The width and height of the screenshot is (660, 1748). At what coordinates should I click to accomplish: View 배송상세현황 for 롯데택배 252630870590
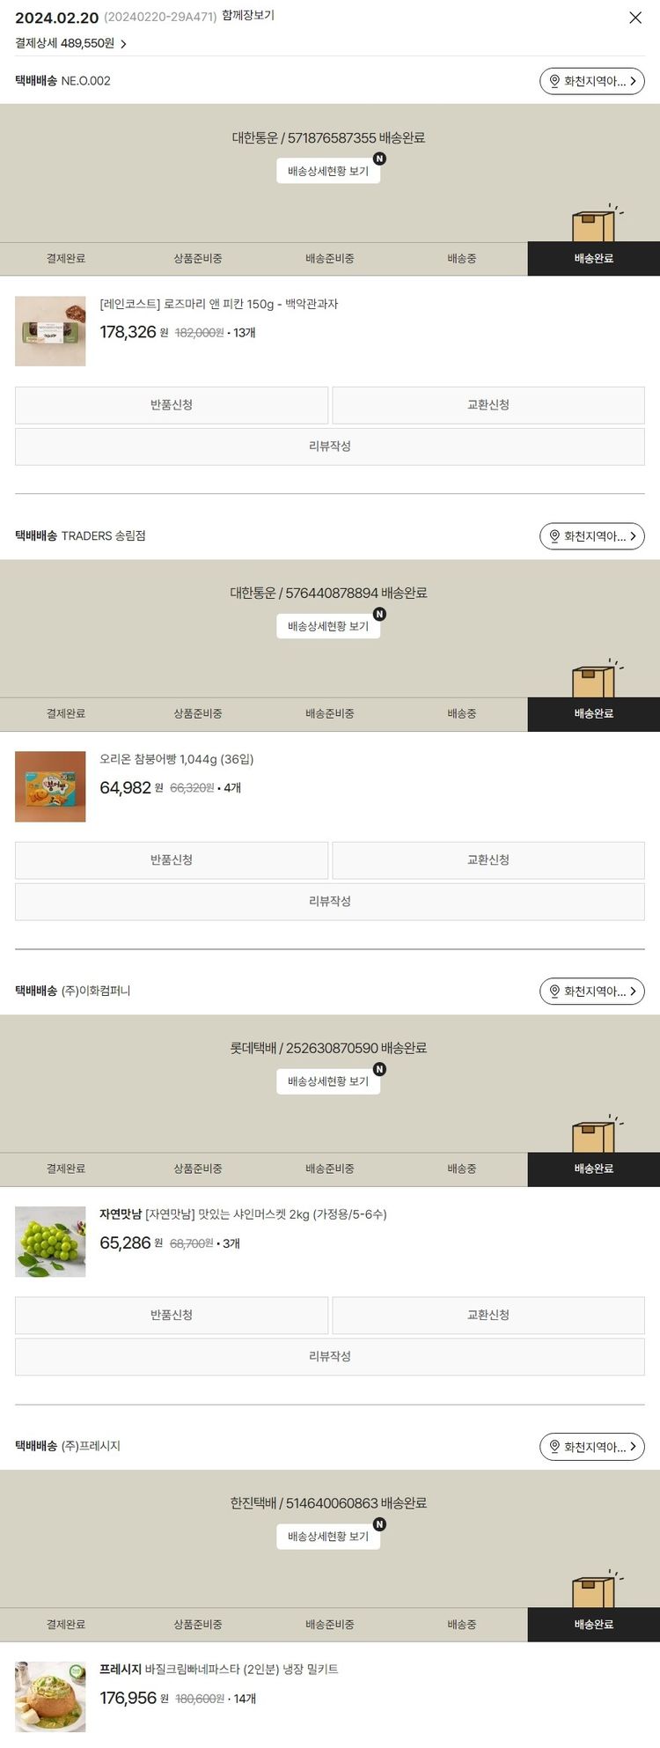pyautogui.click(x=328, y=1081)
